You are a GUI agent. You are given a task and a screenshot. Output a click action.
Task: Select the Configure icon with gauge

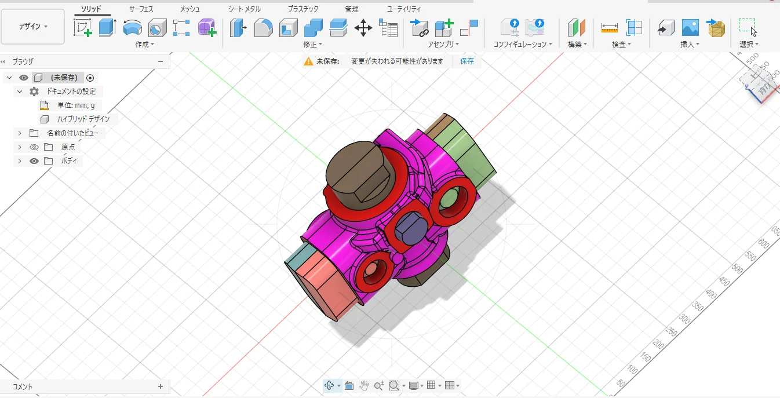pyautogui.click(x=510, y=27)
